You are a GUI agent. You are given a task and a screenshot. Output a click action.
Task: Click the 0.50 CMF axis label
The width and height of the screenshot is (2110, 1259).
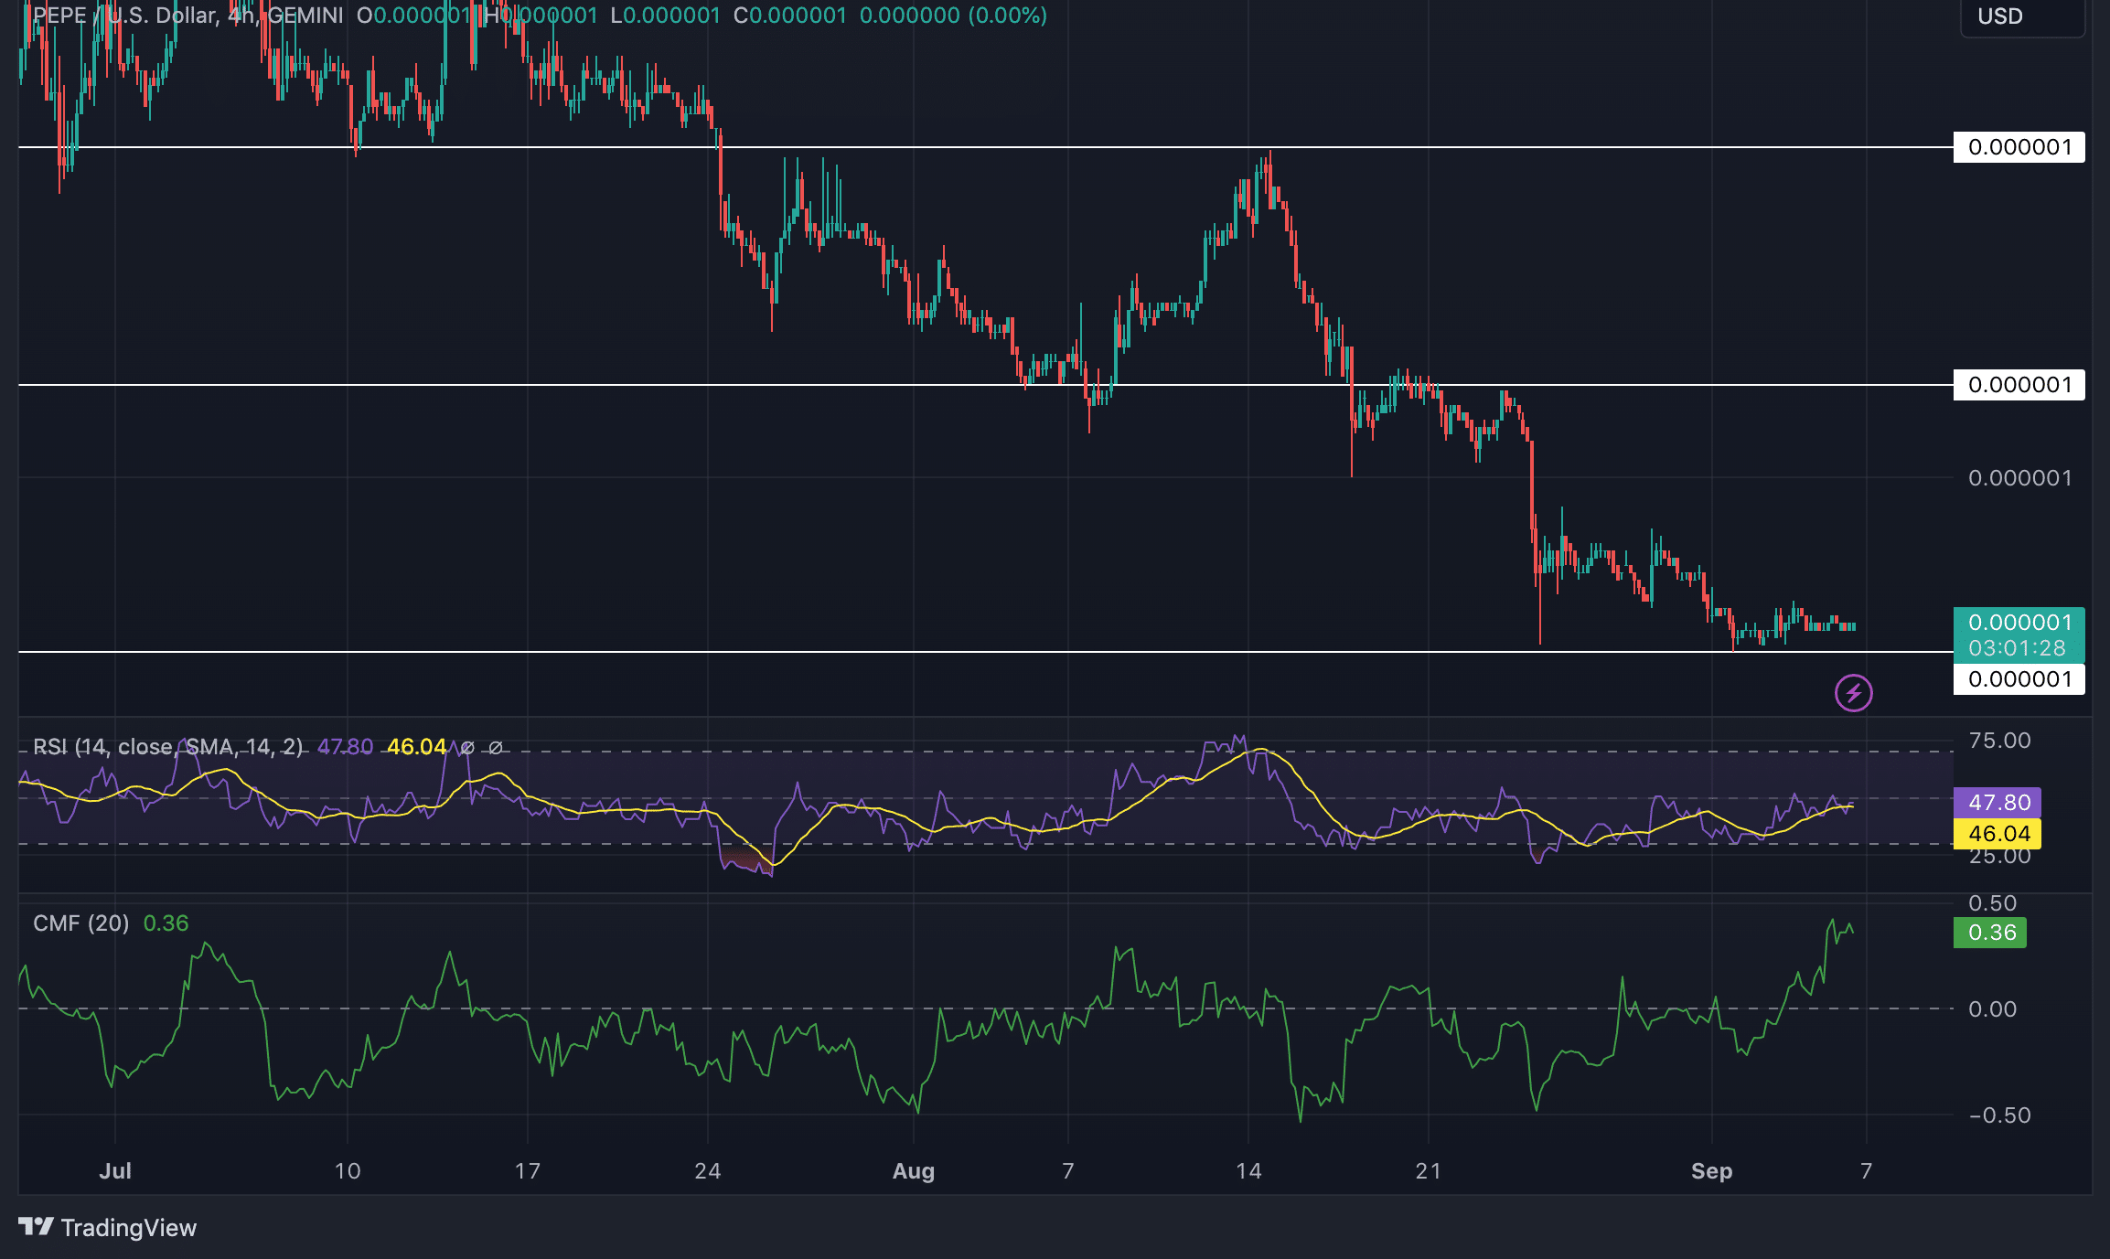[1993, 903]
